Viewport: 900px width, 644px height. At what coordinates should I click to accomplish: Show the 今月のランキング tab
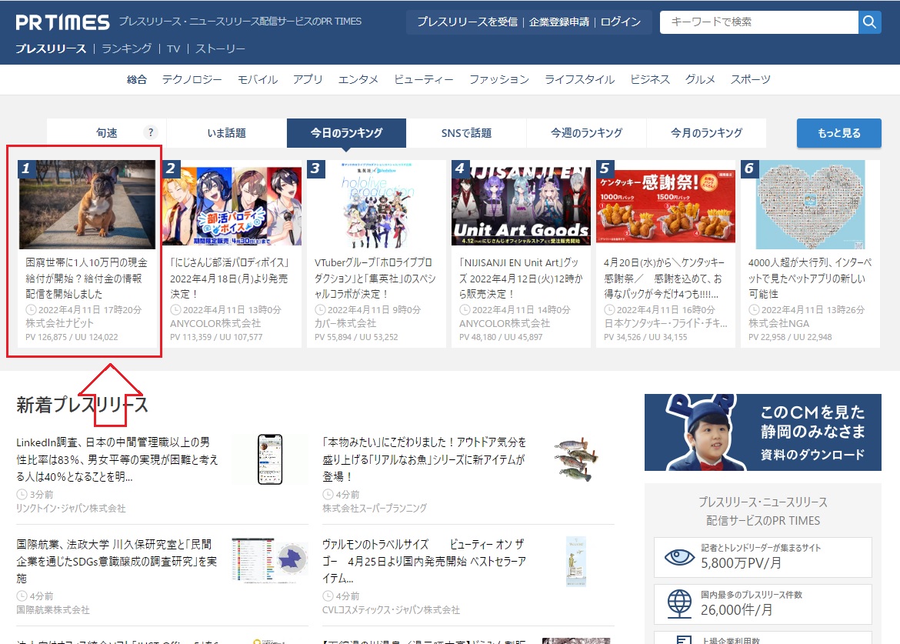706,133
